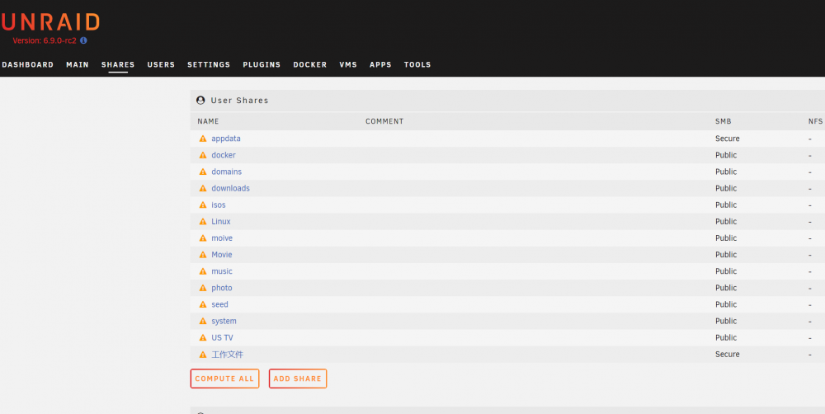Screen dimensions: 825x414
Task: Open the downloads share
Action: (230, 188)
